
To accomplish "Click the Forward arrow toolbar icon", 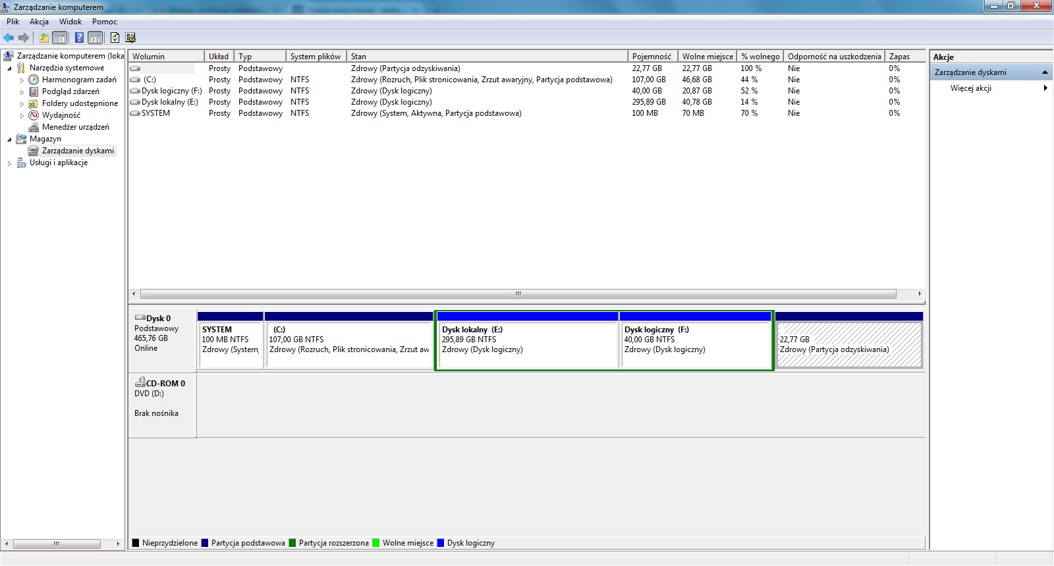I will (24, 38).
